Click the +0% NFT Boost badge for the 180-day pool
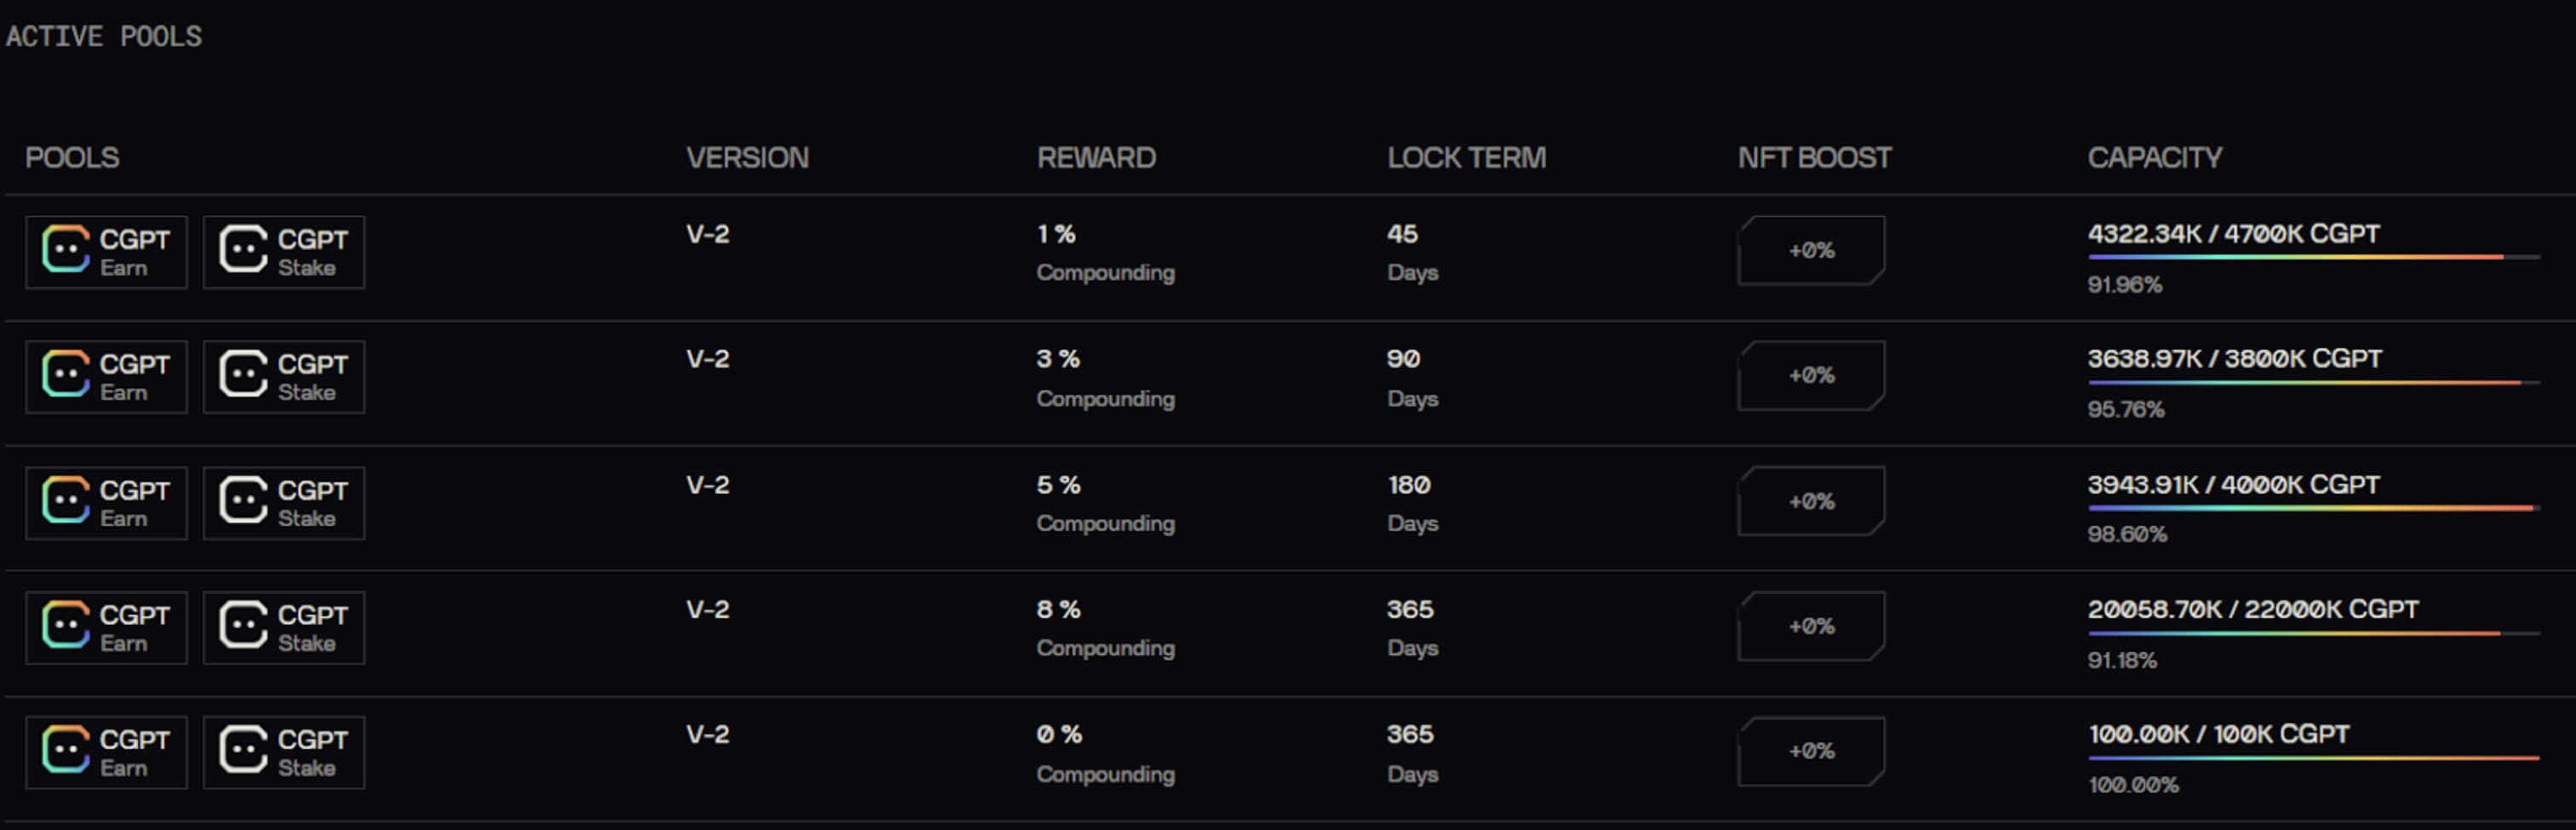This screenshot has height=830, width=2576. click(1811, 502)
